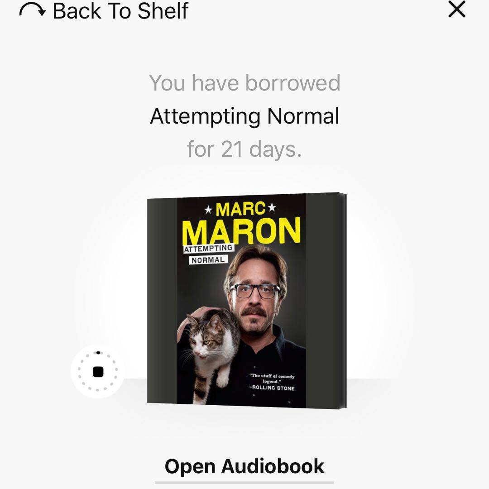Screen dimensions: 489x489
Task: Click the right edge spine of the audiobook case
Action: tap(343, 301)
